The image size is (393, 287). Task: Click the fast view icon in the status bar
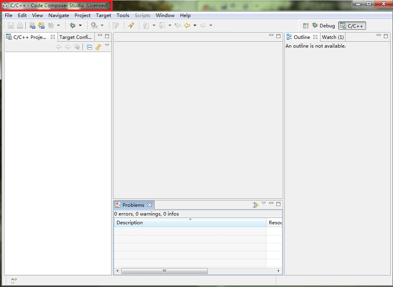[14, 281]
